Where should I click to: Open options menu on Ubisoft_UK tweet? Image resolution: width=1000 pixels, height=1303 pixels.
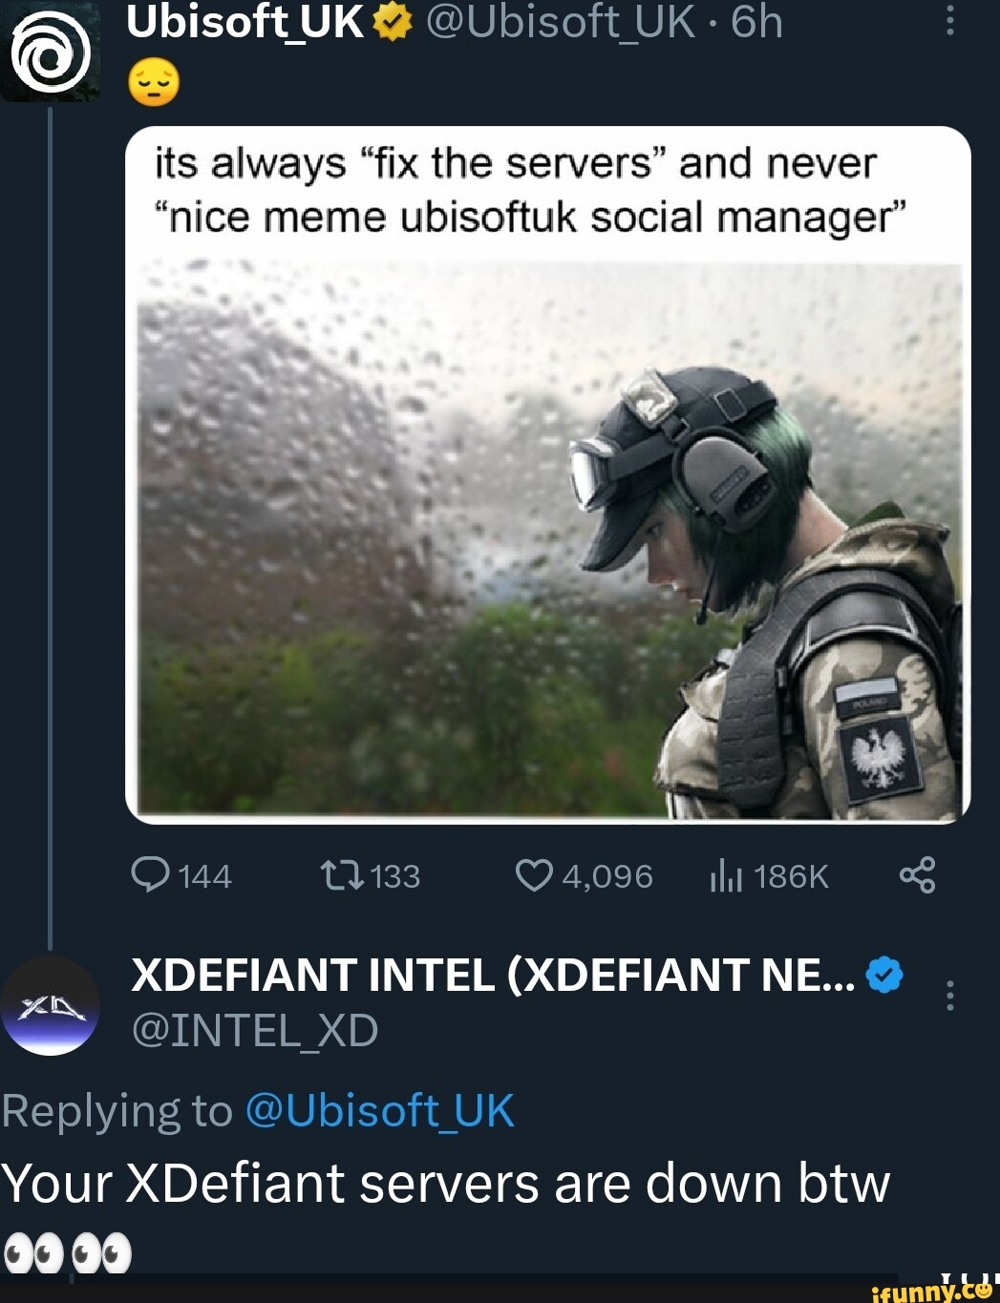[948, 21]
